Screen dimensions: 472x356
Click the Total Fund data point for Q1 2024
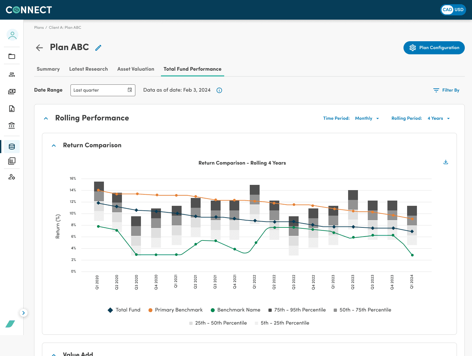412,231
